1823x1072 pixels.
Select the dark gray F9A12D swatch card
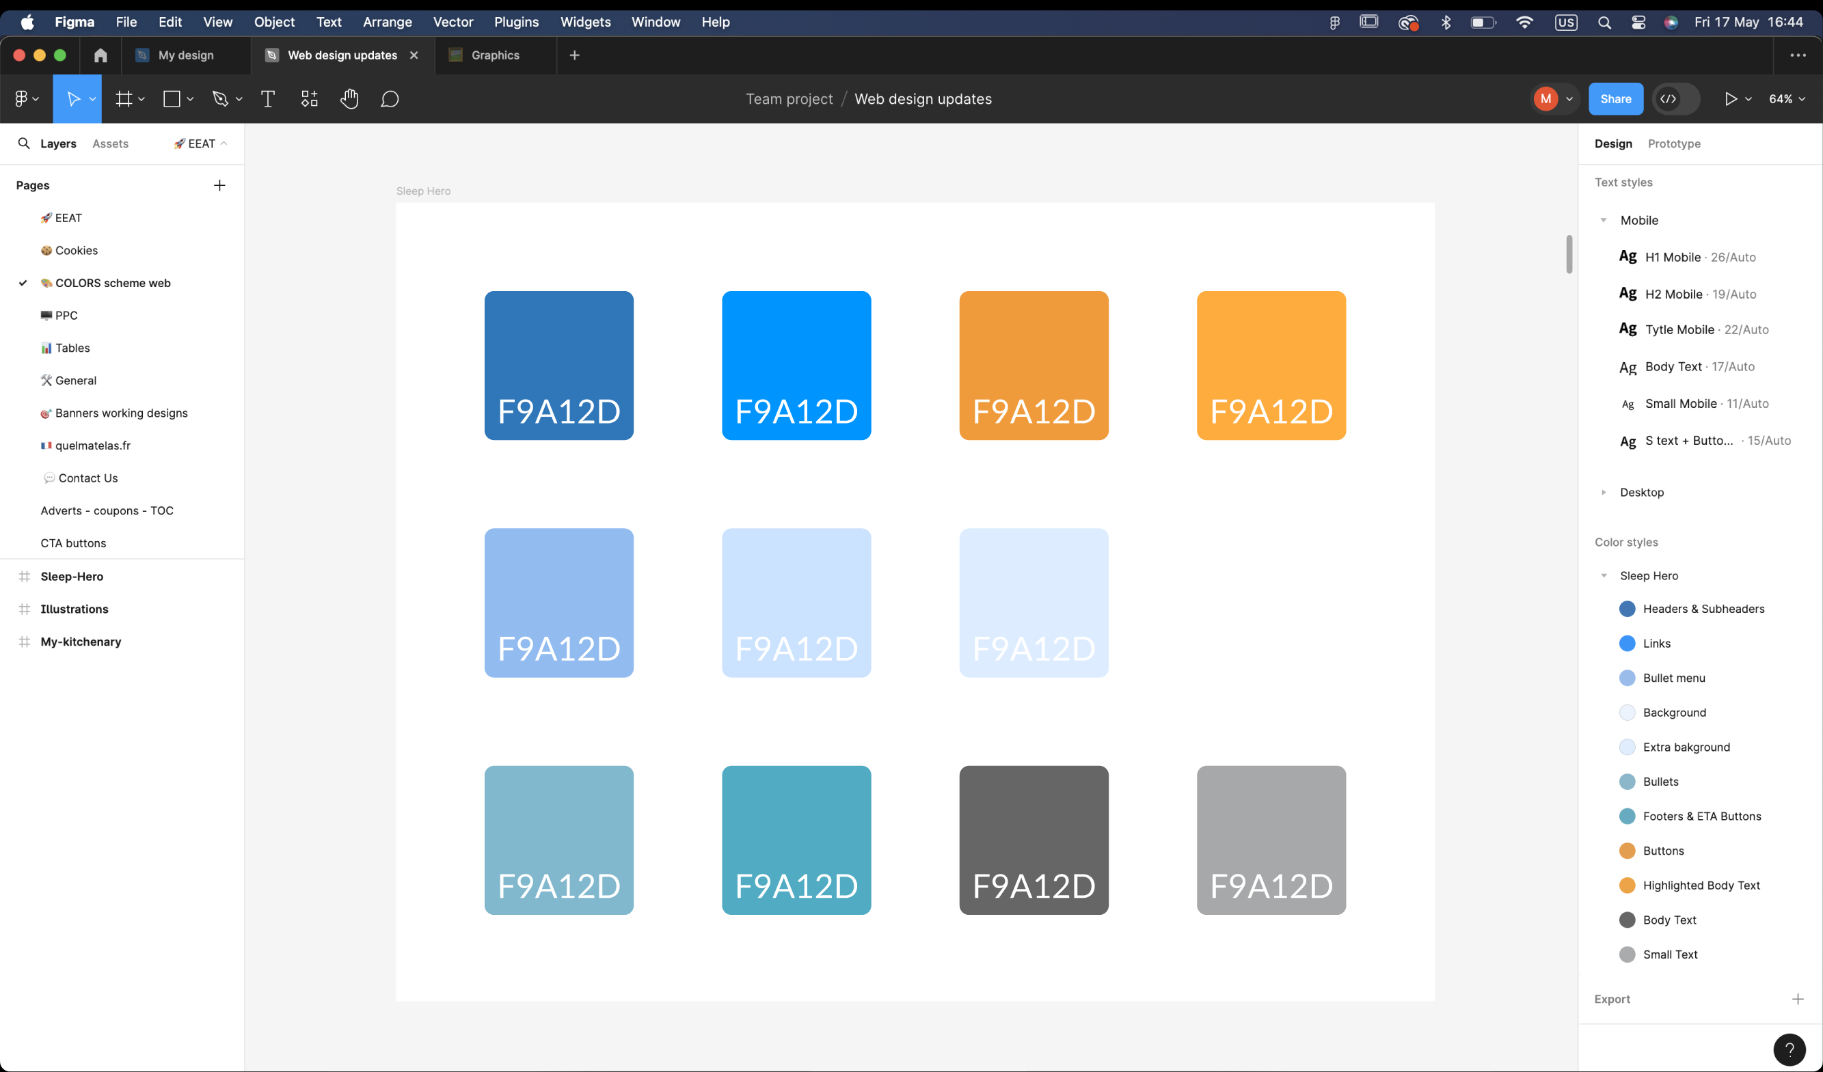1034,840
